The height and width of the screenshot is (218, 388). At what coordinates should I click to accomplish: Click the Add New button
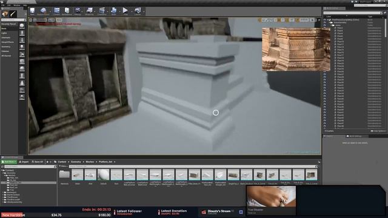(x=9, y=162)
